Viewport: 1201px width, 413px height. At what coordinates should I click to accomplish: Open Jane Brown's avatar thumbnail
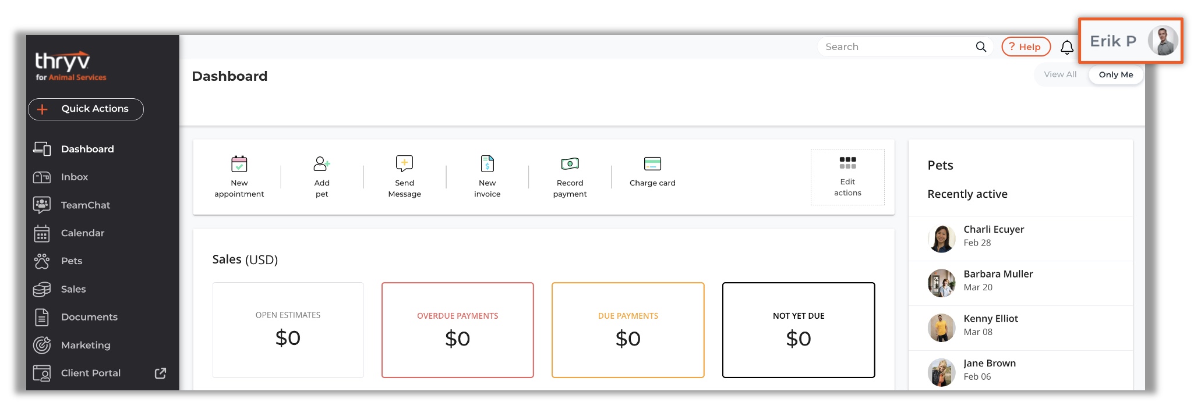(x=942, y=372)
